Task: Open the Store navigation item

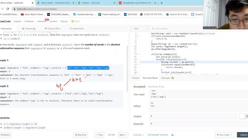Action: click(x=76, y=22)
